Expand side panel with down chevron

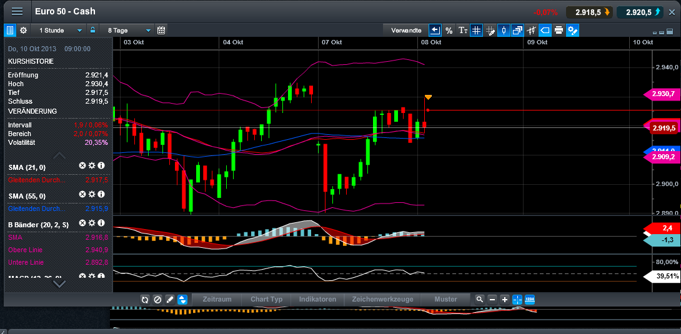(59, 283)
